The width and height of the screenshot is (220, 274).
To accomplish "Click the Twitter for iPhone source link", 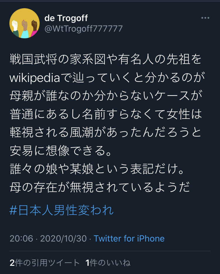I will point(129,238).
